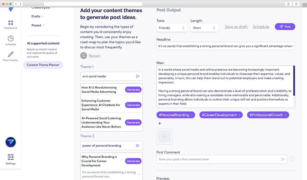Remove the #PersonalBranding hashtag

192,115
